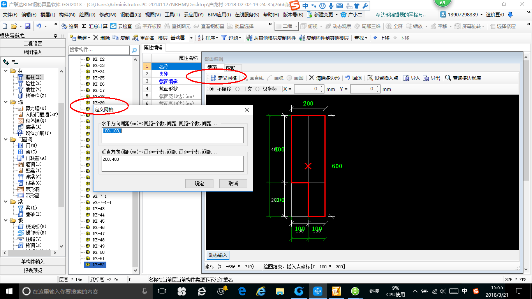Screen dimensions: 532x299
Task: Click the taskbar search box
Action: coord(86,291)
